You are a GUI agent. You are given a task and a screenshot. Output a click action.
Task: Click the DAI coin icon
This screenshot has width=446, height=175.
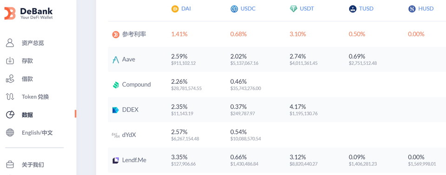click(175, 9)
